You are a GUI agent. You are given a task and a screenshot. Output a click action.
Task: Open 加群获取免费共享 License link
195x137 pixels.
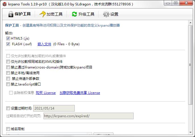[80, 93]
